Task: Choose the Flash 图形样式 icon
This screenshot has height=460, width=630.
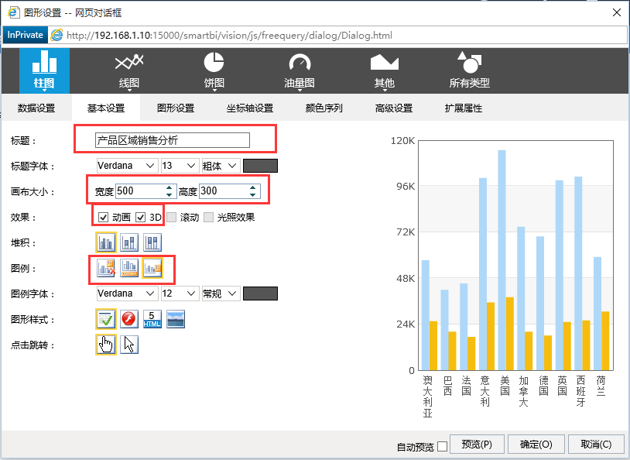Action: (129, 319)
